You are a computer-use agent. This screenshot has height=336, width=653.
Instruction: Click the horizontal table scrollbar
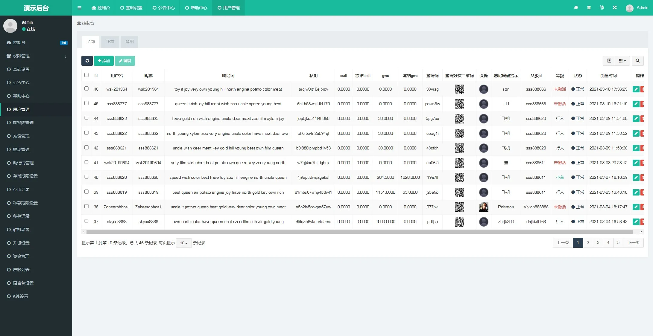click(359, 232)
